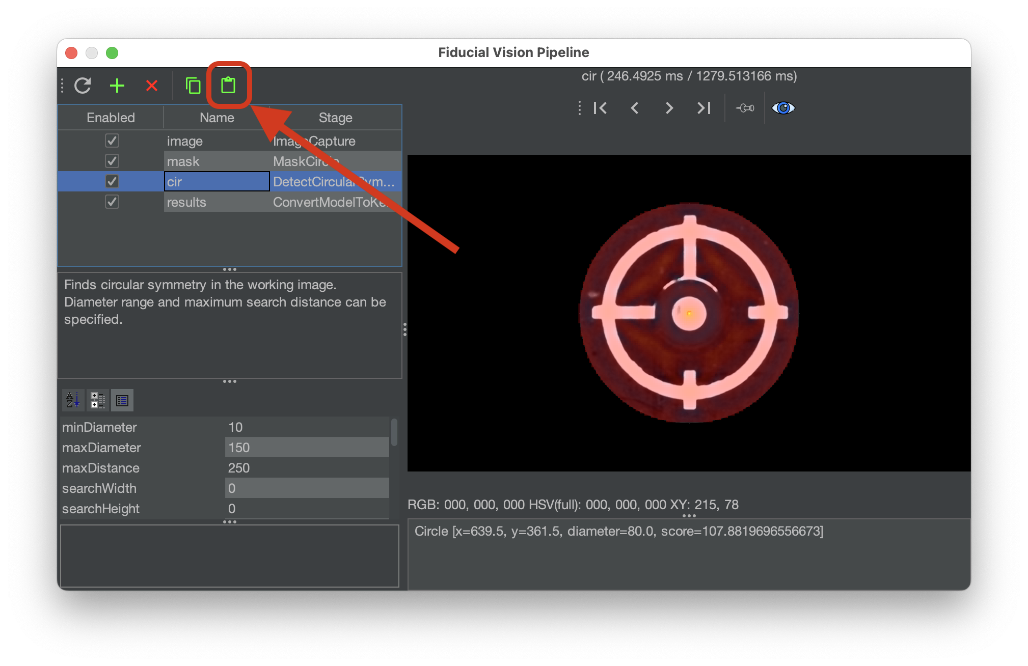This screenshot has width=1028, height=666.
Task: Go to previous stage result
Action: 635,108
